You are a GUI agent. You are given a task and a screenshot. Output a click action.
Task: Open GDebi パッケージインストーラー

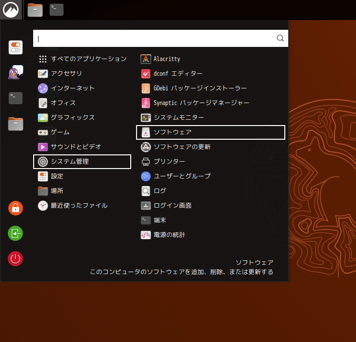coord(211,88)
